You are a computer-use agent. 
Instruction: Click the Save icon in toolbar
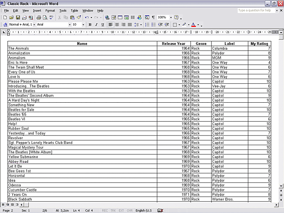[x=18, y=18]
